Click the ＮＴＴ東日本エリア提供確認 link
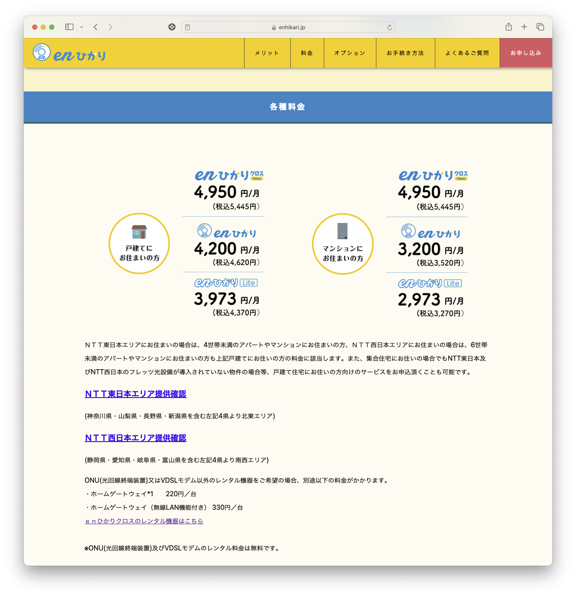This screenshot has width=576, height=597. (136, 394)
